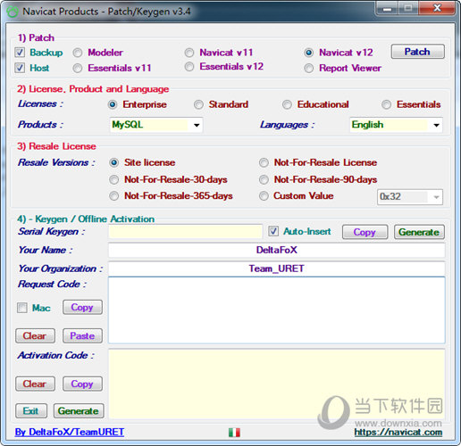Select the Modeler radio button
This screenshot has height=446, width=461.
click(x=78, y=53)
